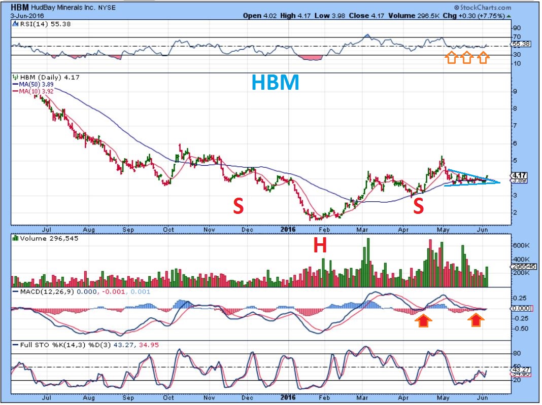Click the 9 label on price axis
542x405 pixels.
click(515, 92)
